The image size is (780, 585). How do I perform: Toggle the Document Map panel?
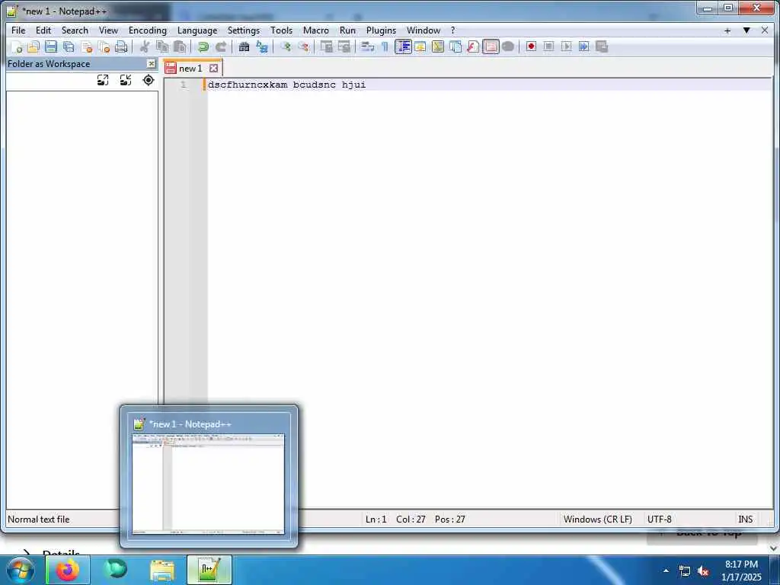[x=438, y=46]
